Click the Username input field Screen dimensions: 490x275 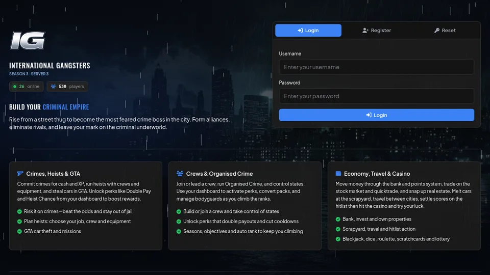coord(376,67)
